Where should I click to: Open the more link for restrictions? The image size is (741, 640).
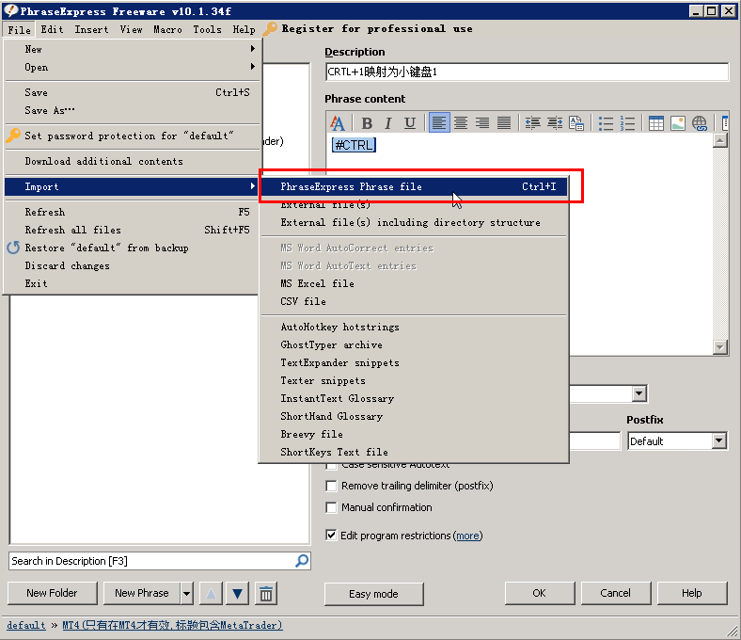point(467,536)
